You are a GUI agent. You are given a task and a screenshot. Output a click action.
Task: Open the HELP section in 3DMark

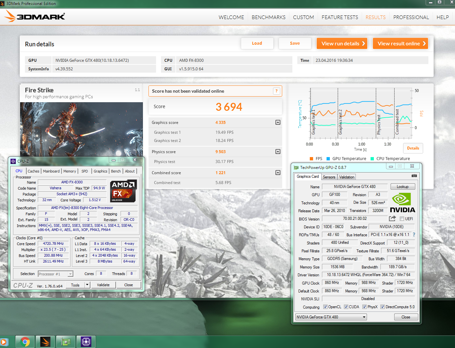click(443, 17)
